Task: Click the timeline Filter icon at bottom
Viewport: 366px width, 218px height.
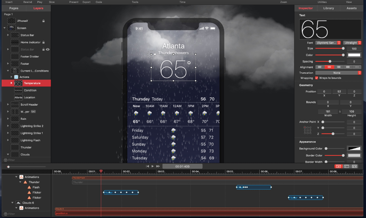Action: [x=6, y=214]
